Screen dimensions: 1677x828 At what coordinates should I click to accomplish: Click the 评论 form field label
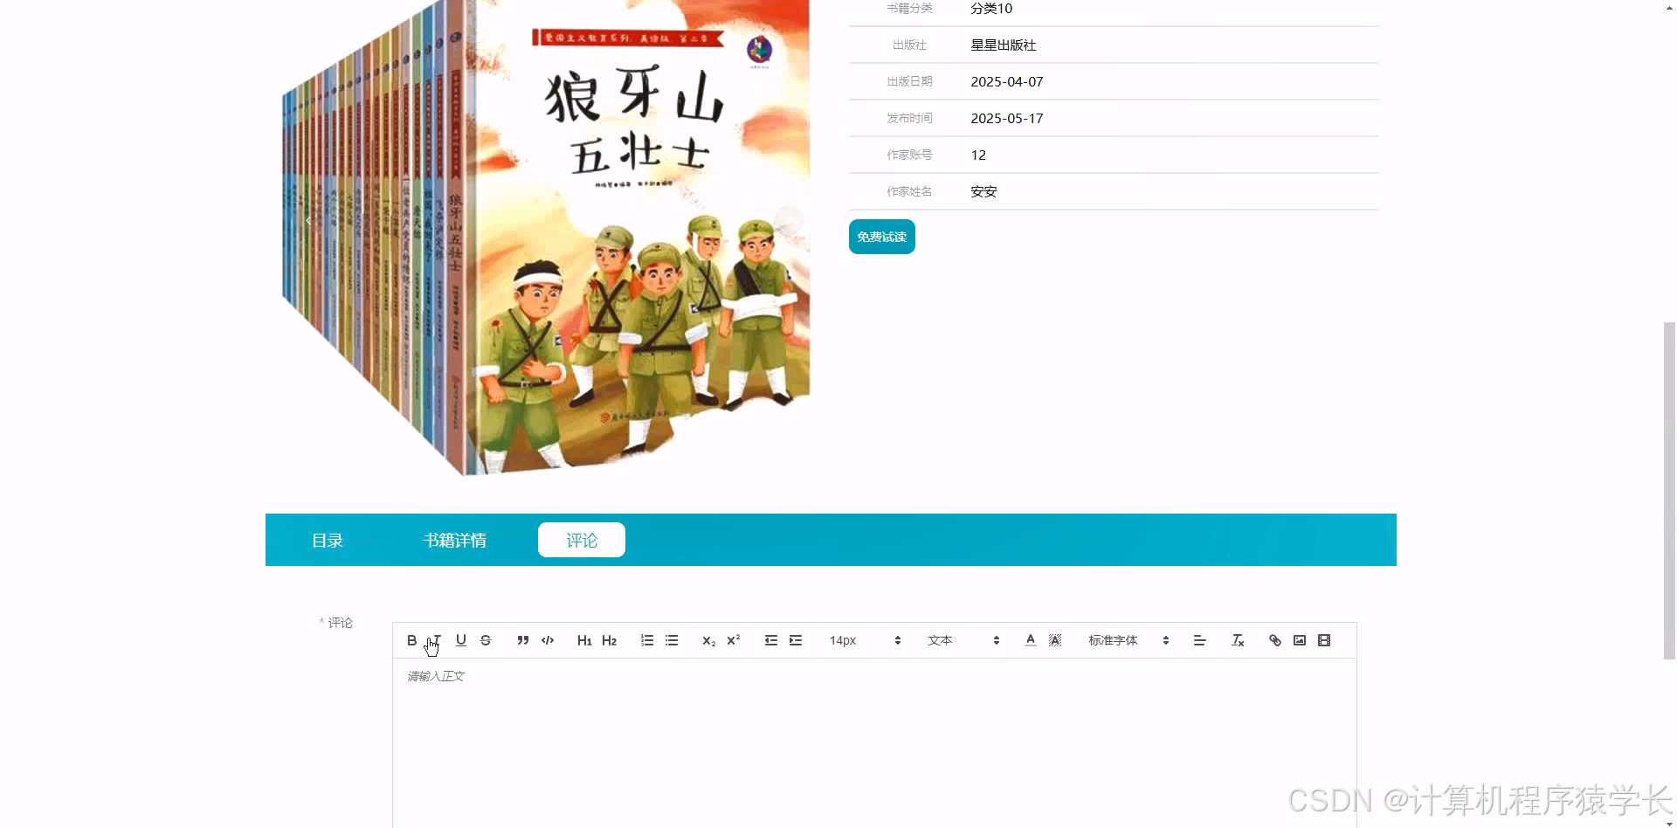(x=340, y=623)
